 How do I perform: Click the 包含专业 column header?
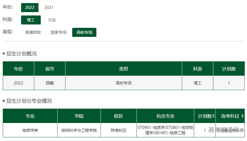click(165, 116)
